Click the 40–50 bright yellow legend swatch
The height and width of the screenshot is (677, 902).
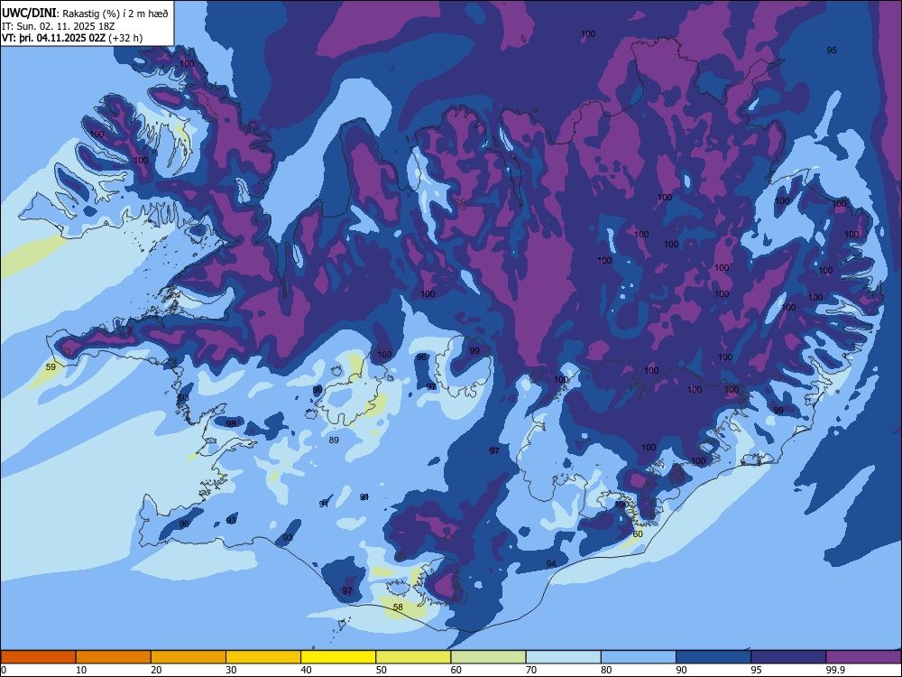coord(338,657)
